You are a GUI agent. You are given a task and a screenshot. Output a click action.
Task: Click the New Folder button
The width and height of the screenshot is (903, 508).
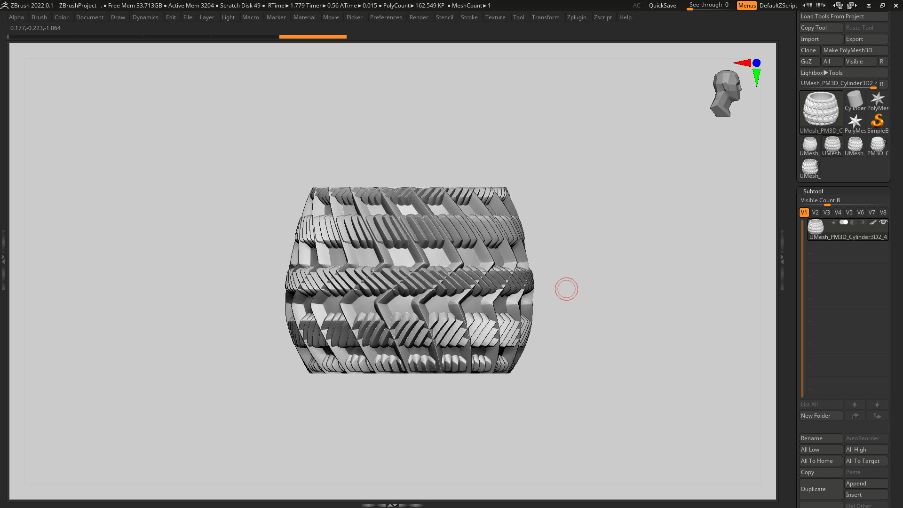[x=821, y=416]
